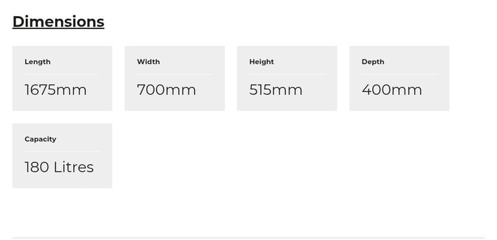Select the Depth dimension card
Viewport: 497px width, 240px height.
pos(399,78)
